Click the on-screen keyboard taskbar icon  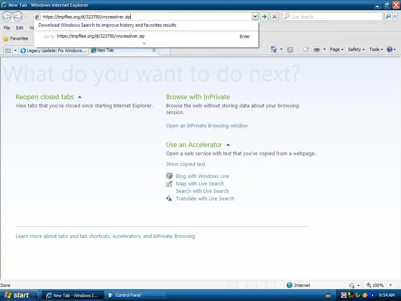tap(329, 296)
